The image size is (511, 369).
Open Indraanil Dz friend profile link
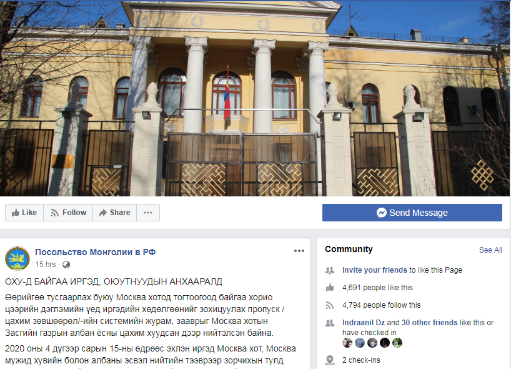tap(364, 323)
